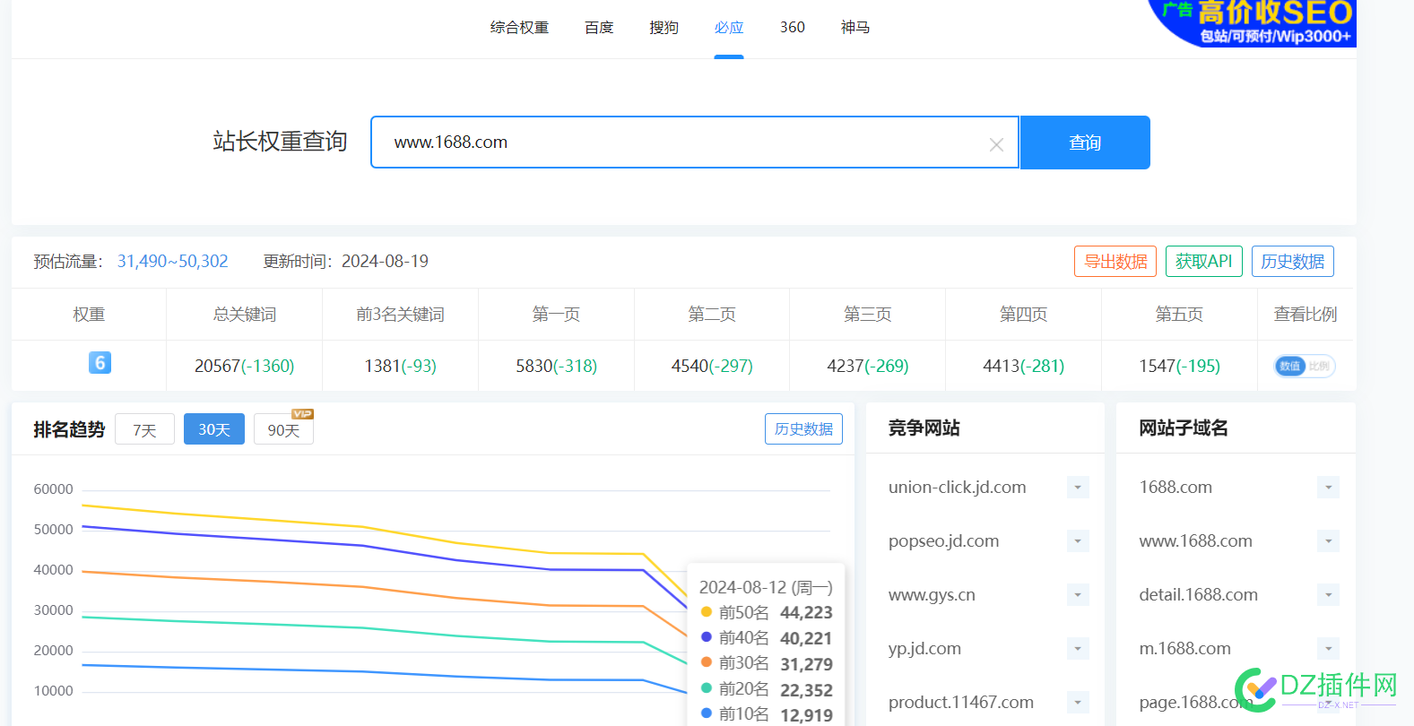Click estimated traffic value 31,490~50,302
The width and height of the screenshot is (1414, 726).
pos(172,262)
